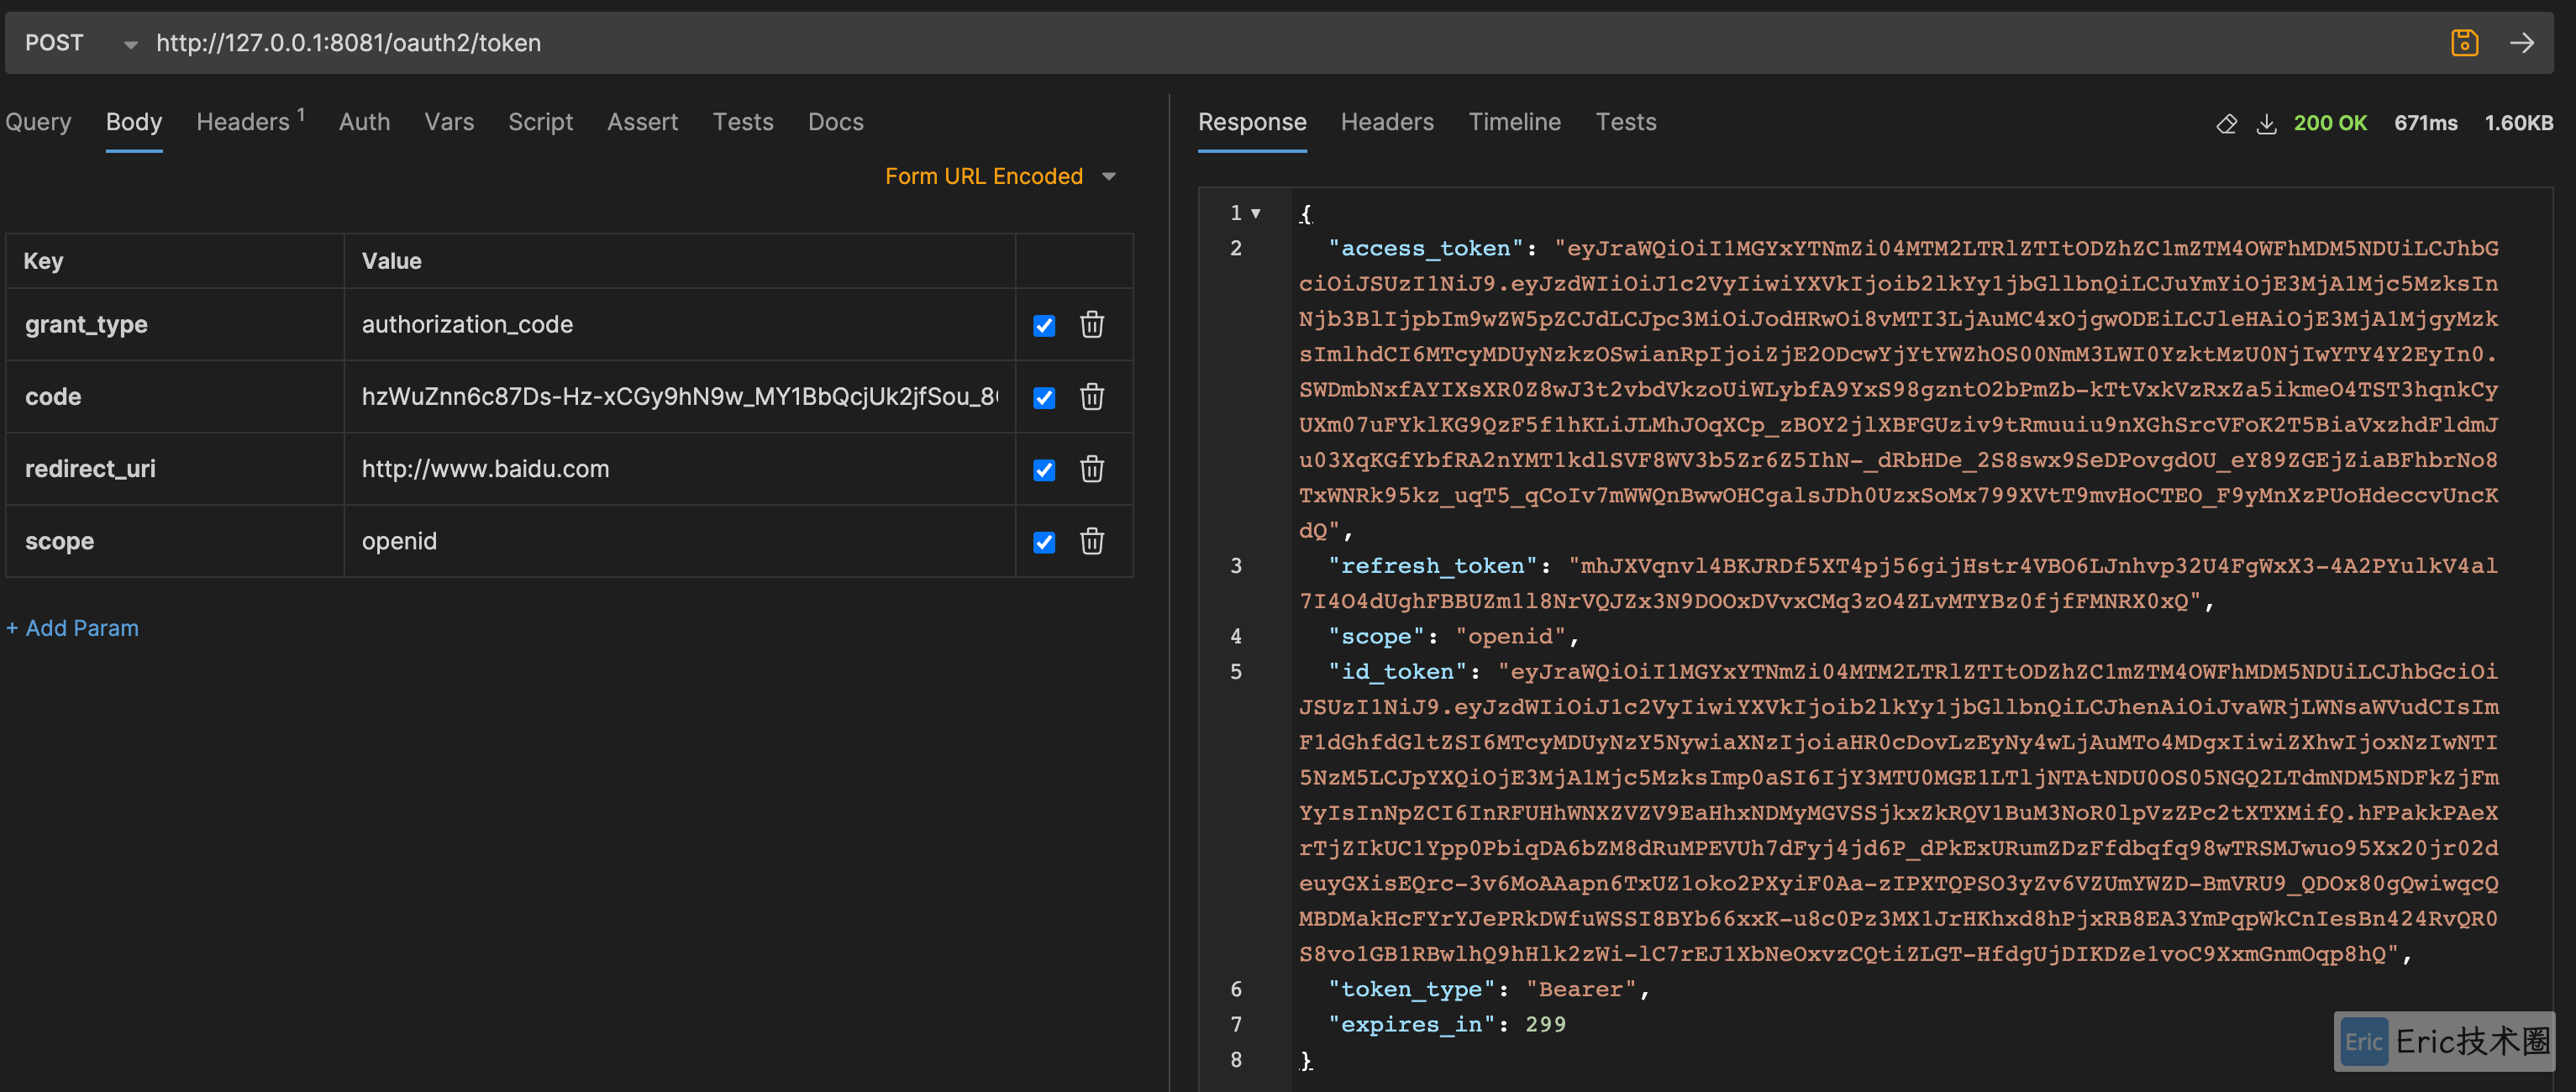This screenshot has height=1092, width=2576.
Task: Click the 200 OK status text
Action: [x=2330, y=123]
